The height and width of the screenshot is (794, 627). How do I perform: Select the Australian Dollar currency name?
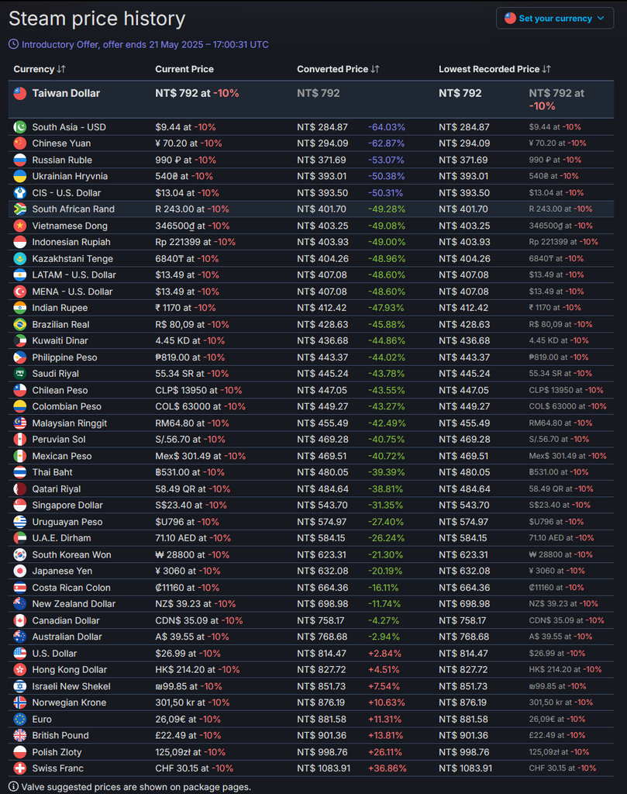click(x=67, y=637)
